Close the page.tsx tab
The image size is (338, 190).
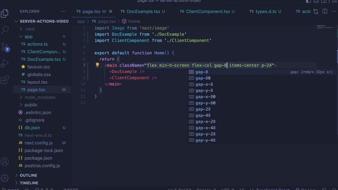(x=110, y=12)
